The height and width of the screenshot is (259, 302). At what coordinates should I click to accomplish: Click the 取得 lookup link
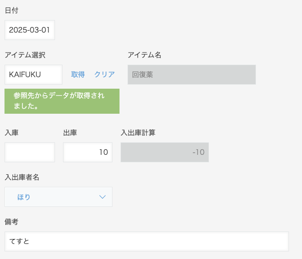78,75
